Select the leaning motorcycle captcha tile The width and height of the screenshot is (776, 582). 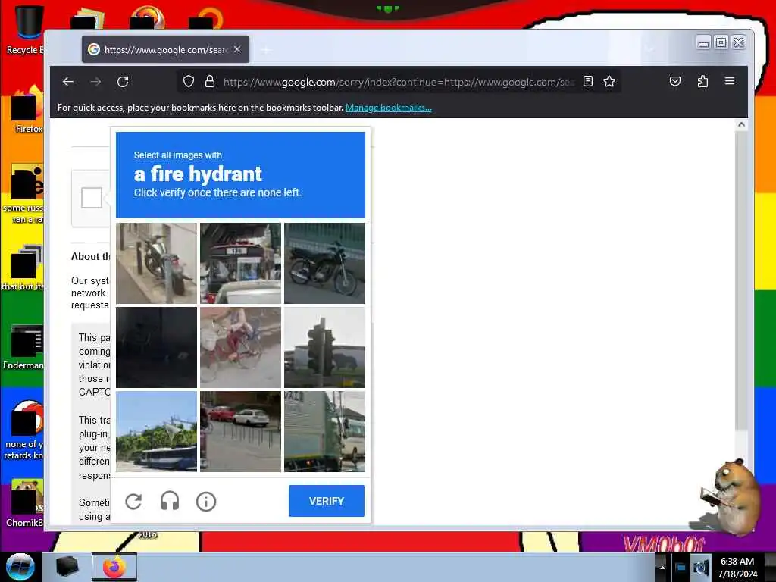tap(156, 263)
